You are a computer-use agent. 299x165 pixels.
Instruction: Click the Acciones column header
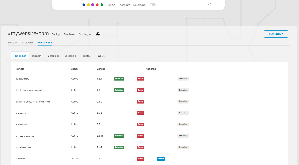(x=151, y=69)
